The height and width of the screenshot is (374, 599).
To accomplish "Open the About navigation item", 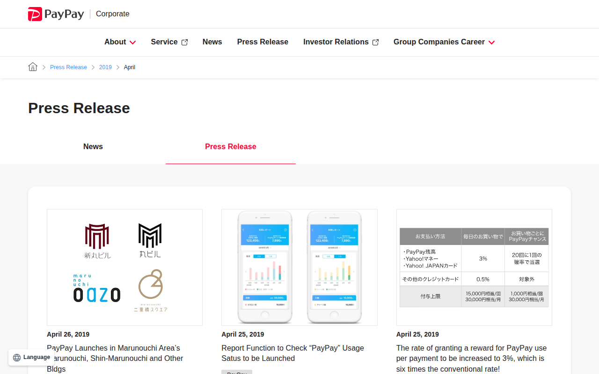I will (x=120, y=42).
